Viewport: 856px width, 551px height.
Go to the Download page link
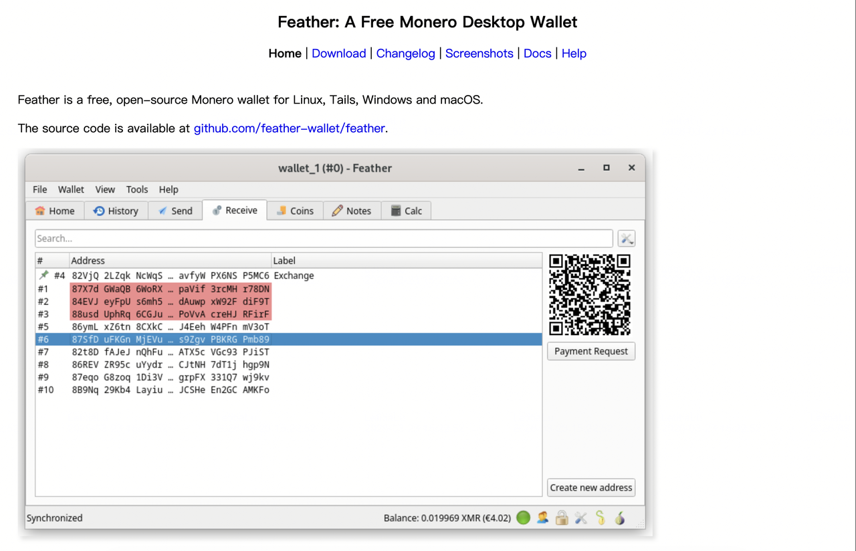click(338, 53)
